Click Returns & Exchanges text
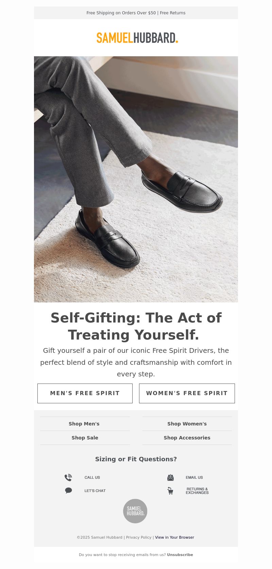This screenshot has height=569, width=272. click(x=197, y=491)
